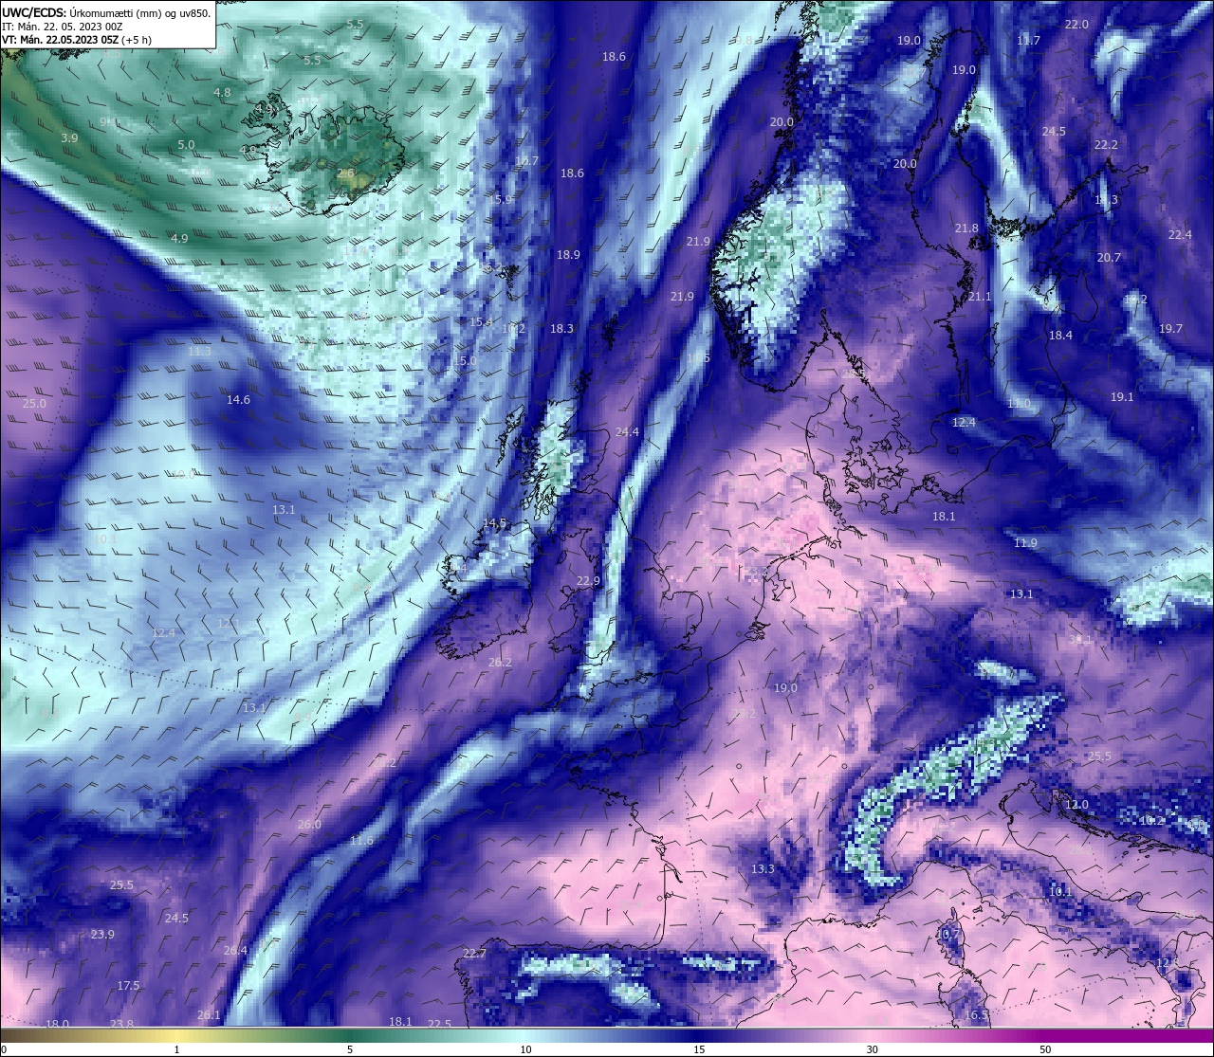Screen dimensions: 1214x1057
Task: Click the 19.7 value on the map
Action: 1170,329
